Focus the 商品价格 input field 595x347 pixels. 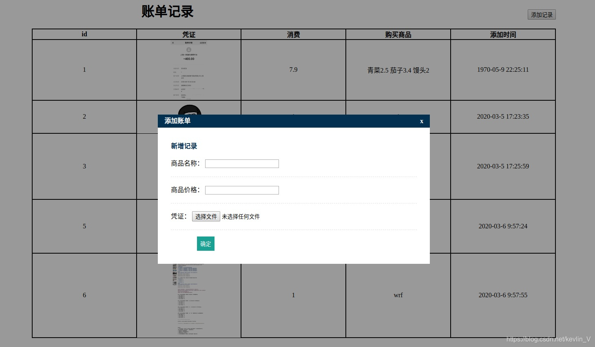click(x=242, y=190)
